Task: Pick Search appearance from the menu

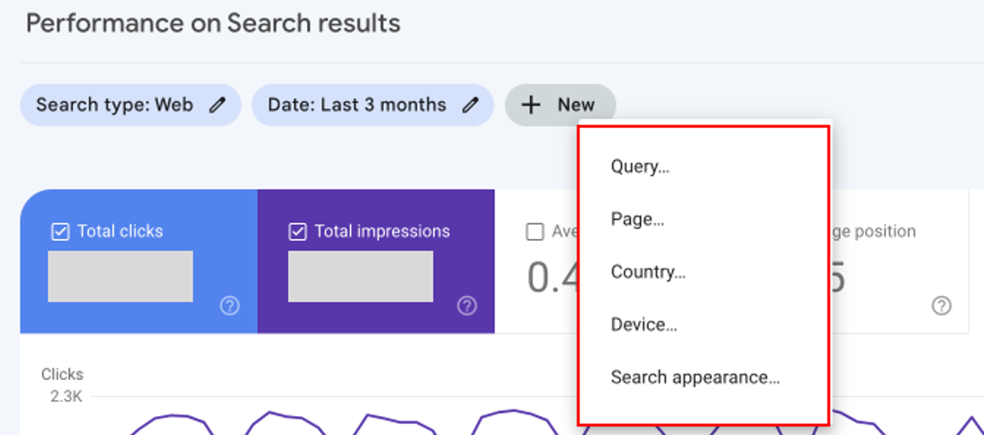Action: 695,377
